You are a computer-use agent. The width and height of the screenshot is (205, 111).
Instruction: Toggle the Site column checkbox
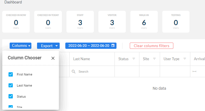10,106
